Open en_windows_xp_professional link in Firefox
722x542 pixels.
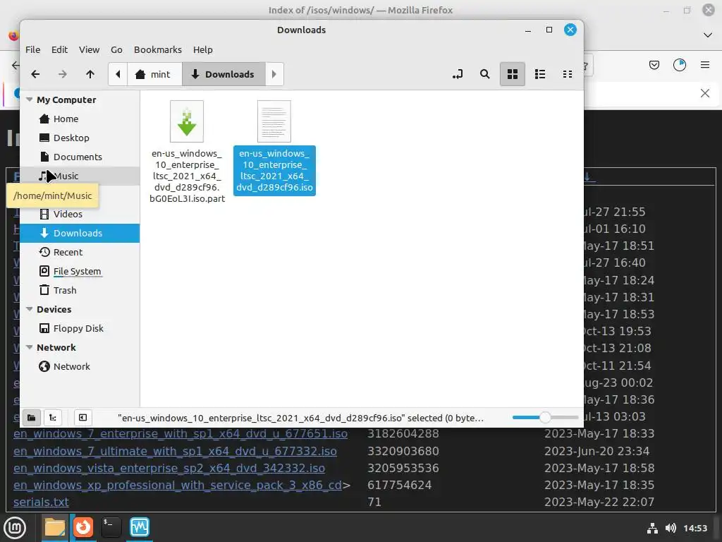click(178, 486)
